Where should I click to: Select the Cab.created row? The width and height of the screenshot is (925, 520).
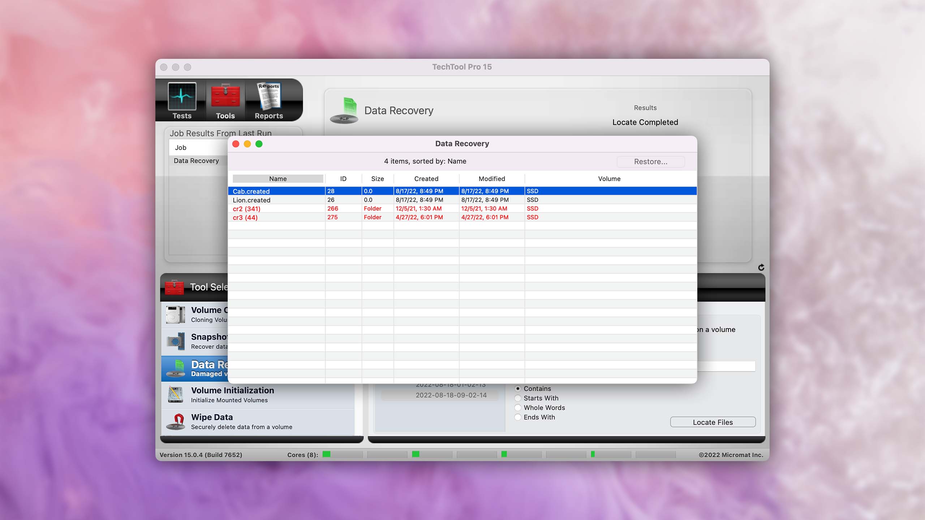(x=462, y=191)
